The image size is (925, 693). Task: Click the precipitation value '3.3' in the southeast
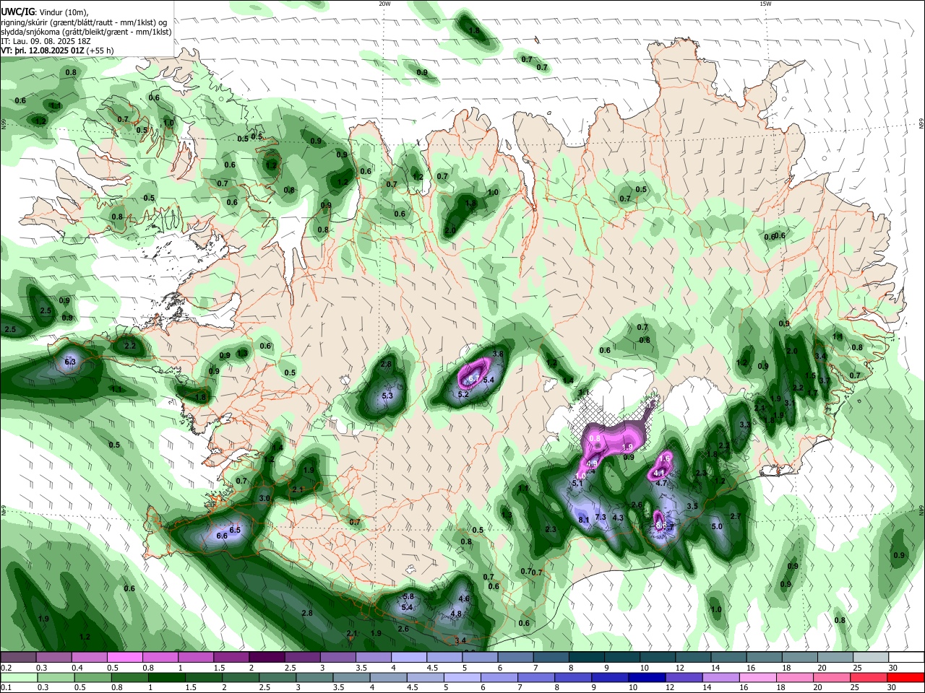(745, 424)
